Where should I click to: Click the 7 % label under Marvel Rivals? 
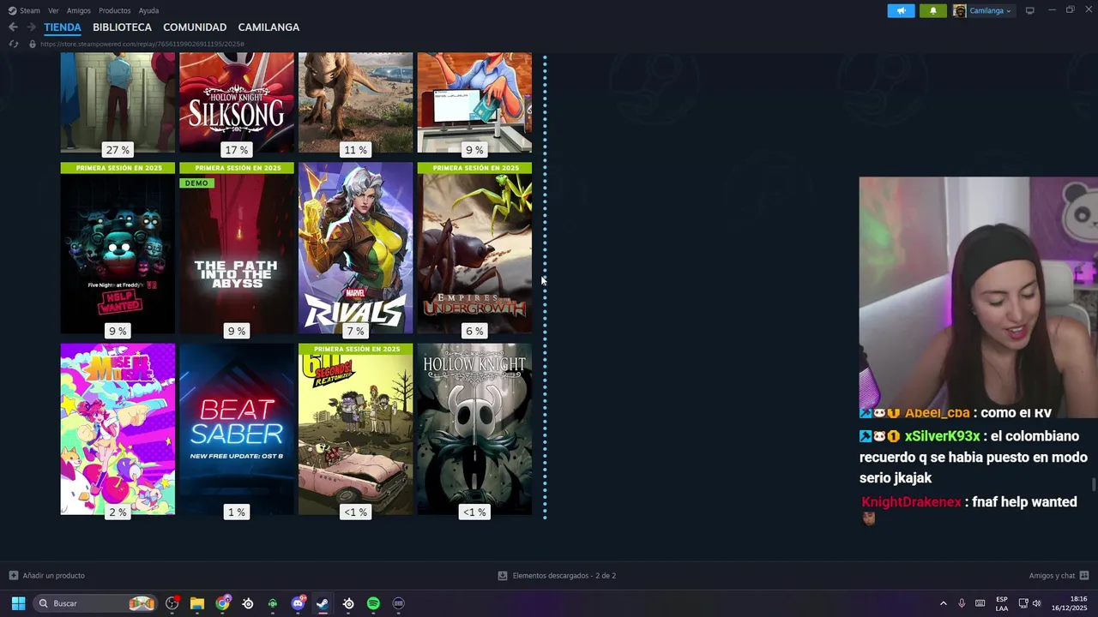(355, 331)
